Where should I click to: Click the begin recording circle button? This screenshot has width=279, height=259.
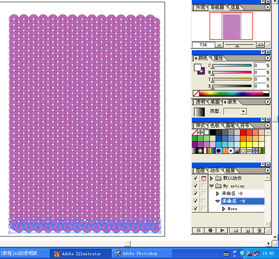pos(210,230)
